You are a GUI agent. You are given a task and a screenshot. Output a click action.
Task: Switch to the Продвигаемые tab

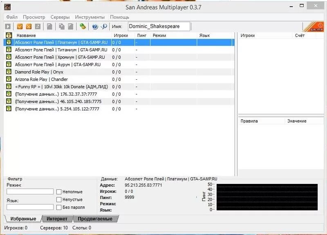(x=95, y=219)
